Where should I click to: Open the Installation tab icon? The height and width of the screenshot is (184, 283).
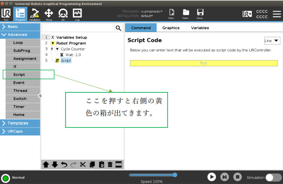coord(34,14)
